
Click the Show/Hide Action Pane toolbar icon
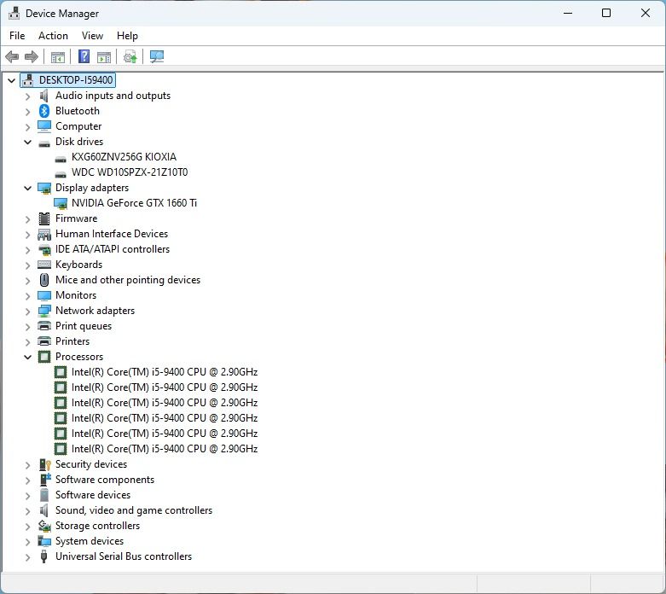pos(104,57)
